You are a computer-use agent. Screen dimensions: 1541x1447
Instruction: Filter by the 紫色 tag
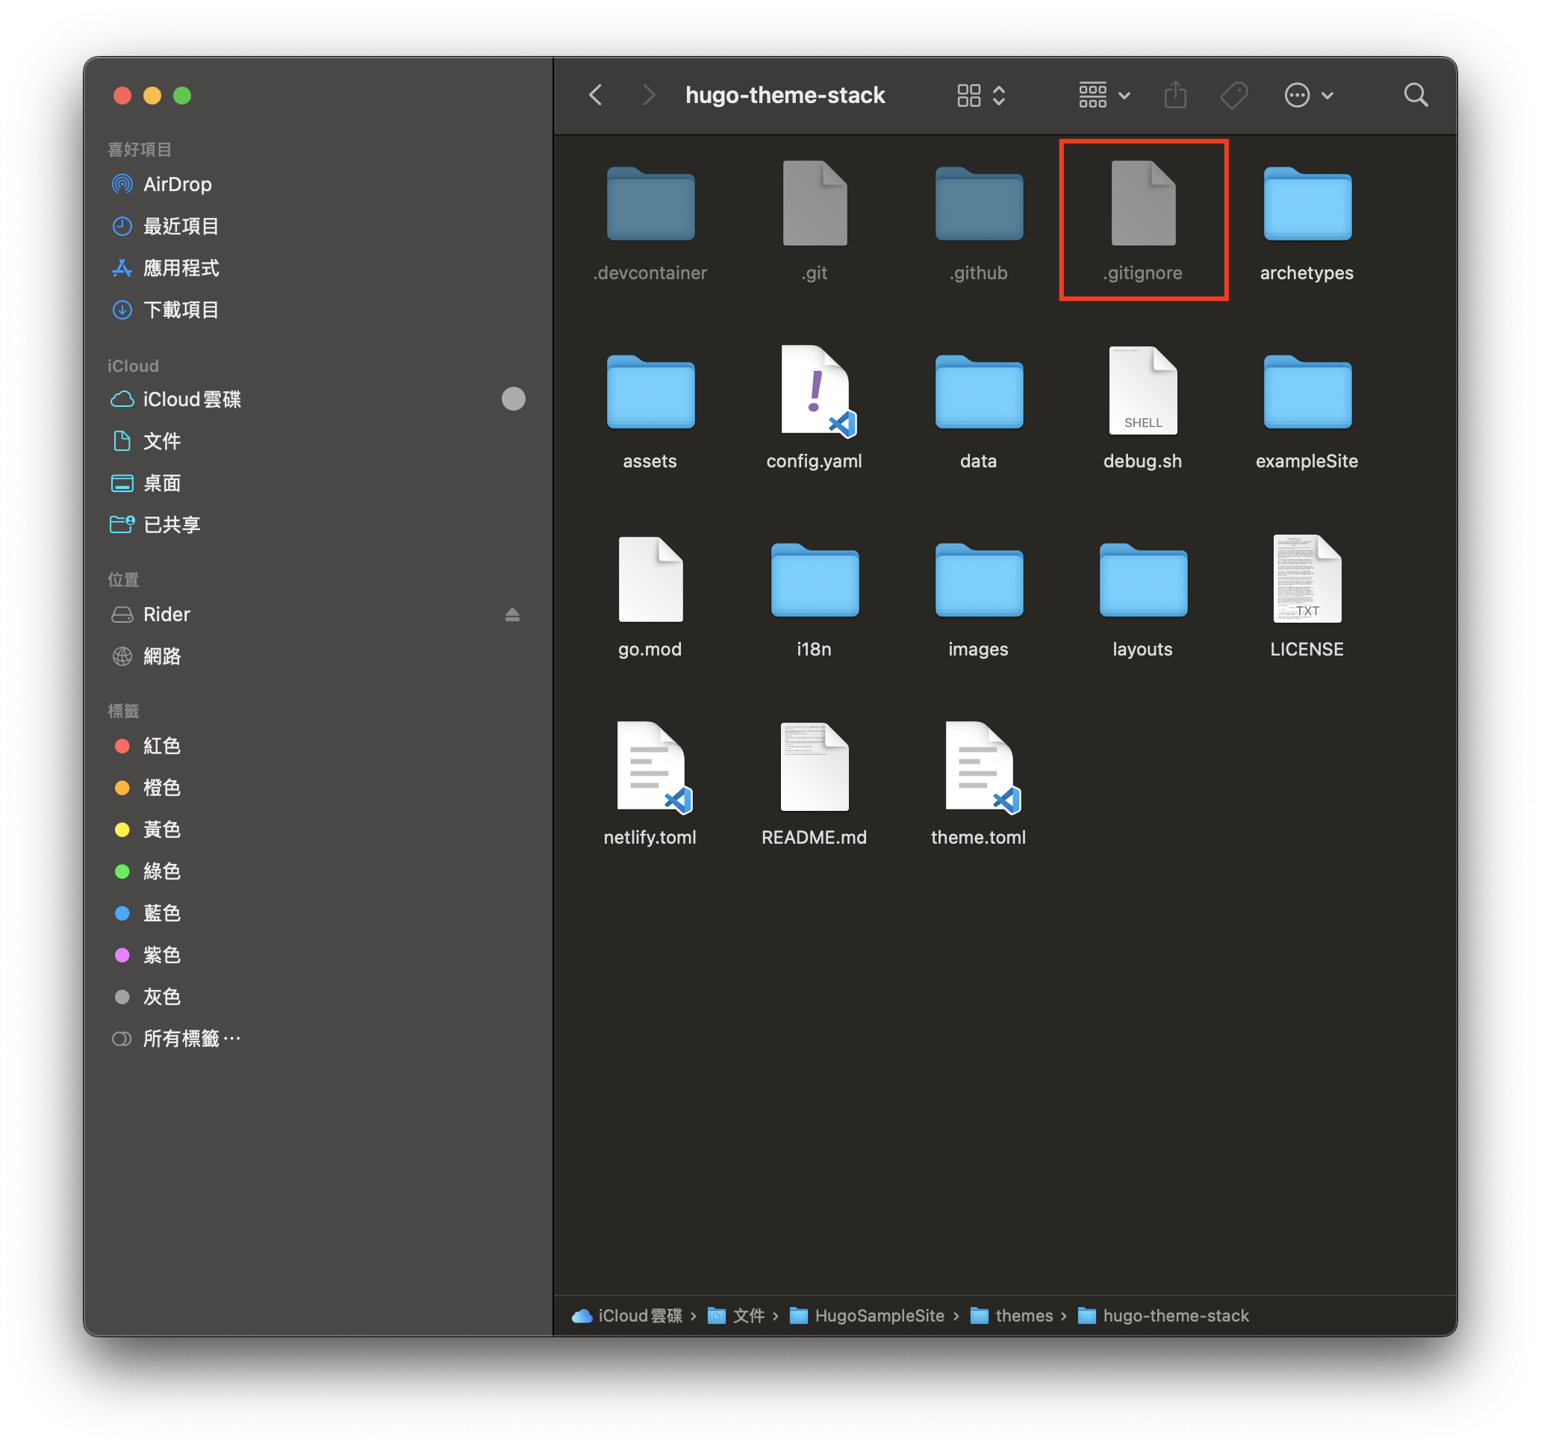point(318,955)
